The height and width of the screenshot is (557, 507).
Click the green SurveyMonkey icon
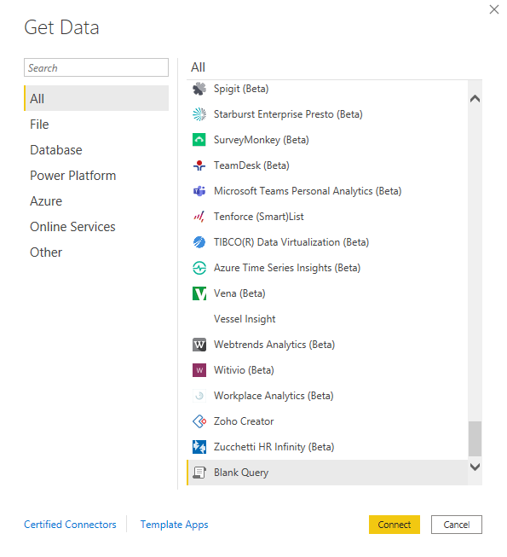199,140
